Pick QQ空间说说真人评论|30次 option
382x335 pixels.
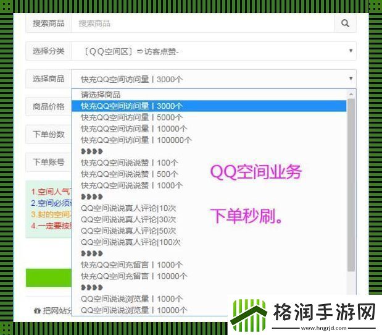click(x=209, y=219)
